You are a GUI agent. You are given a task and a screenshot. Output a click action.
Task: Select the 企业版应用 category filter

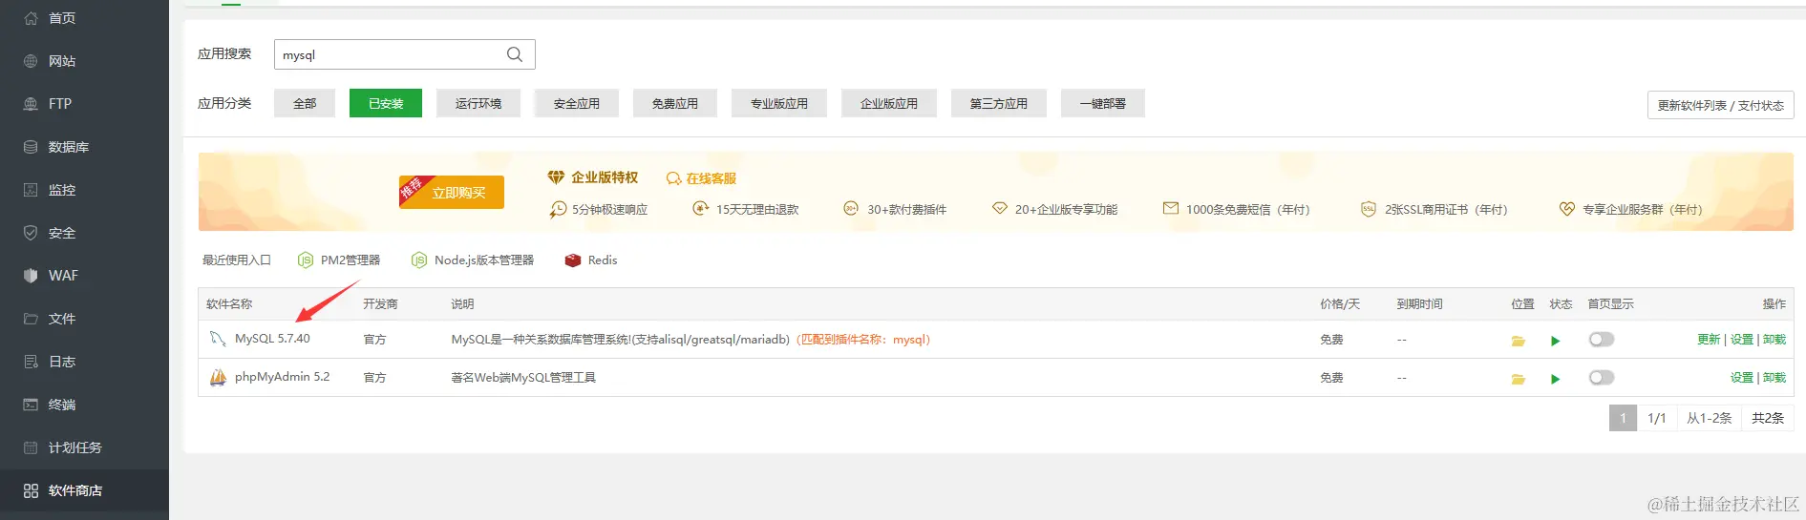coord(889,103)
